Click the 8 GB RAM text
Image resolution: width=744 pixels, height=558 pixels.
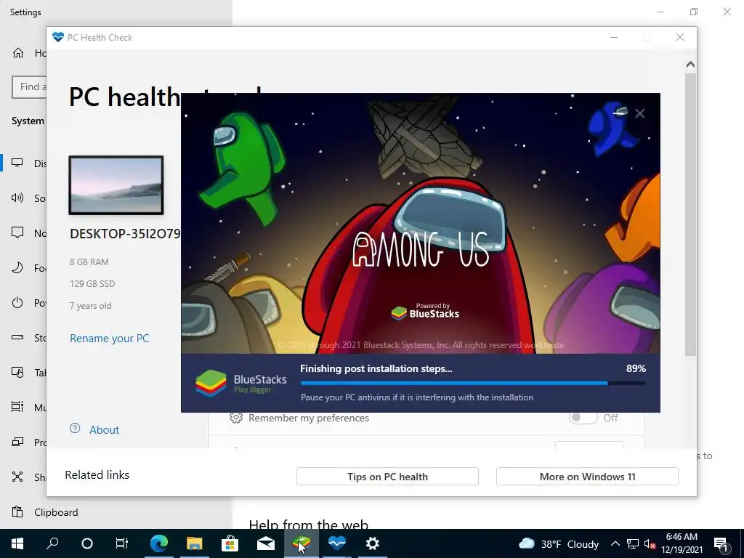[x=89, y=262]
